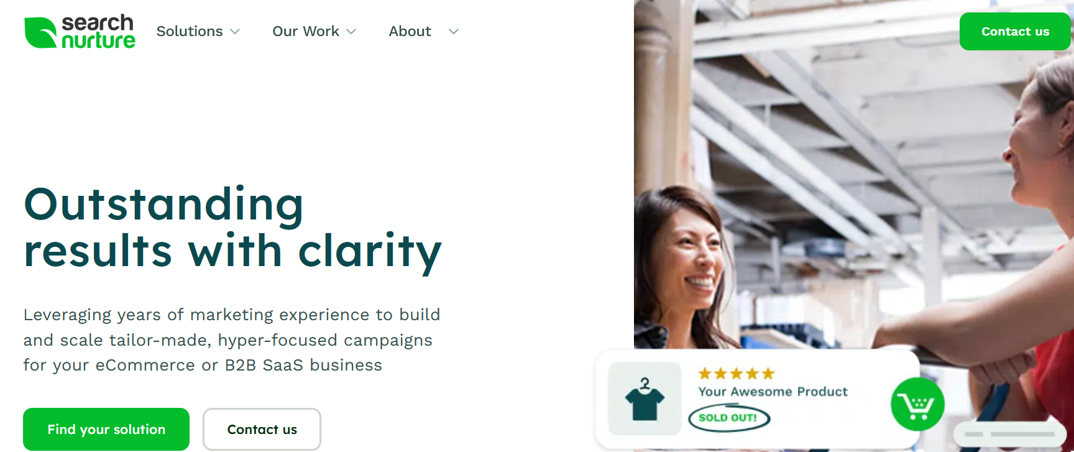Click the Search Nurture leaf logo icon
Image resolution: width=1074 pixels, height=452 pixels.
click(40, 32)
